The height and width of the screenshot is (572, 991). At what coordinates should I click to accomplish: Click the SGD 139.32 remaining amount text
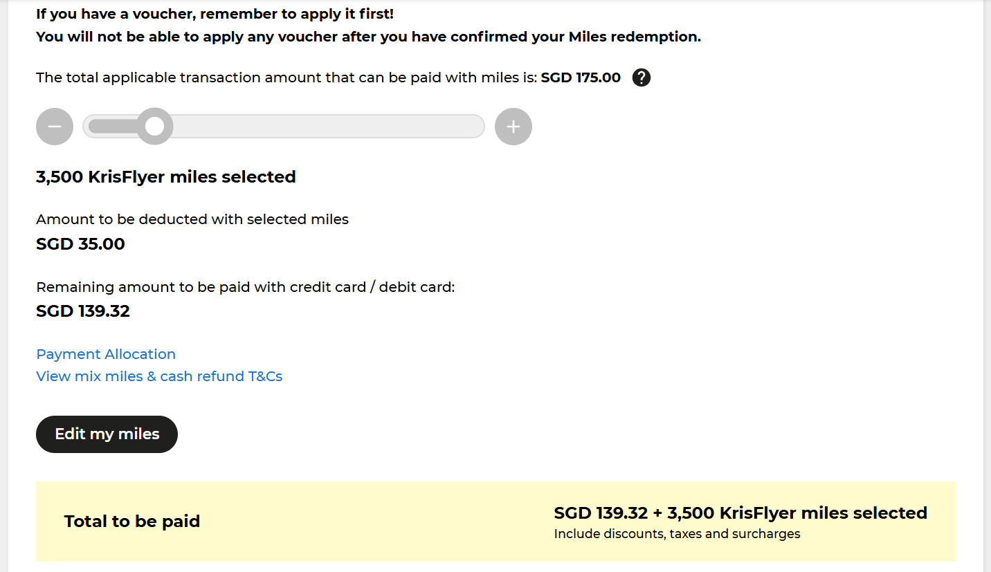(82, 311)
